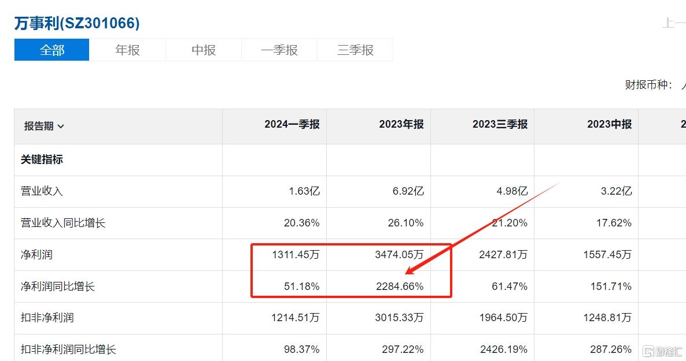686x361 pixels.
Task: Select the 1.63亿 revenue cell
Action: 304,191
